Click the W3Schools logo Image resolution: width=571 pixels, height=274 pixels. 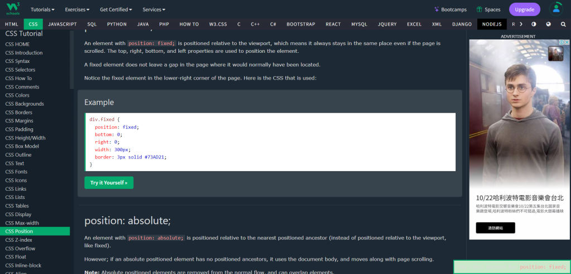point(13,9)
